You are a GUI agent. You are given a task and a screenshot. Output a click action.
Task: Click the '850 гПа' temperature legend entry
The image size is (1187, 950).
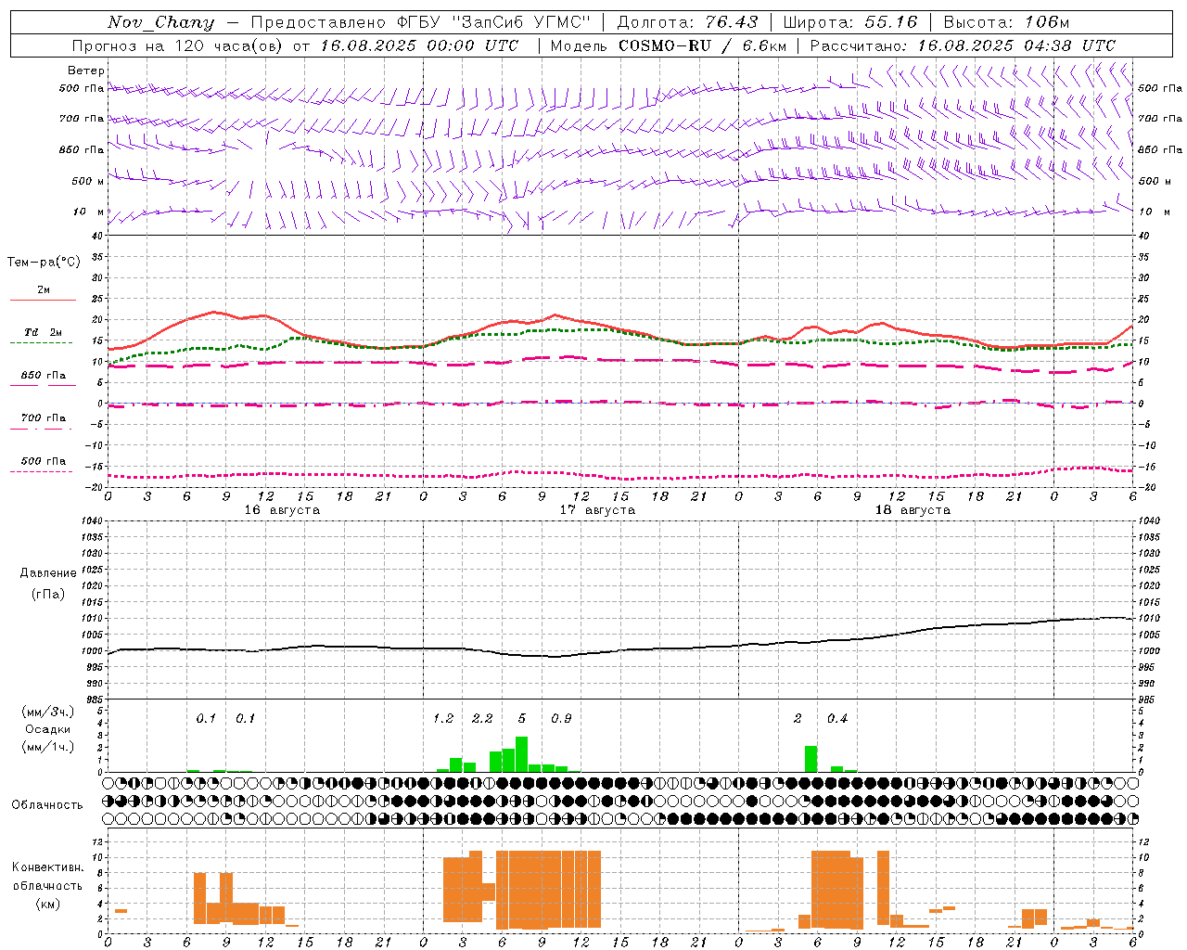pyautogui.click(x=43, y=376)
